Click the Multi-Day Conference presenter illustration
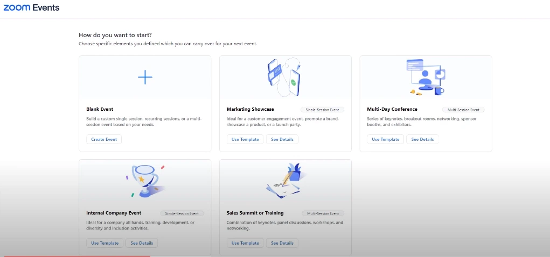Image resolution: width=550 pixels, height=257 pixels. point(425,77)
